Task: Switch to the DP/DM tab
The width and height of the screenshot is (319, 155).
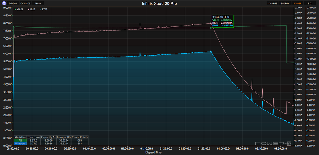Action: tap(13, 3)
